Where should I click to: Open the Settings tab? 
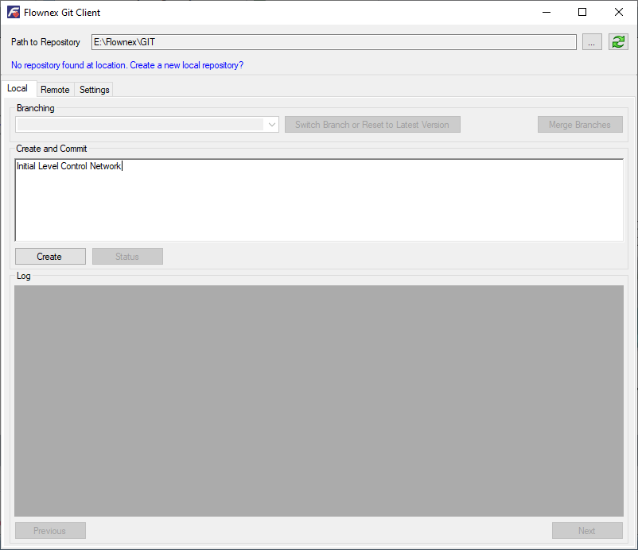coord(94,89)
